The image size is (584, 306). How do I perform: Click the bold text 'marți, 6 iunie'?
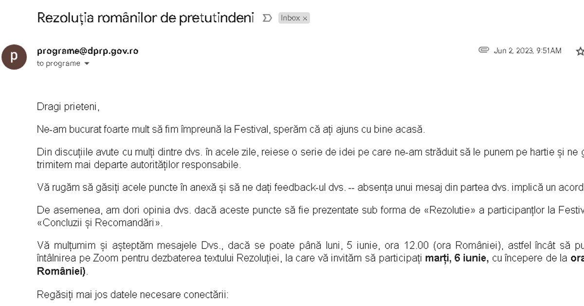tap(456, 259)
